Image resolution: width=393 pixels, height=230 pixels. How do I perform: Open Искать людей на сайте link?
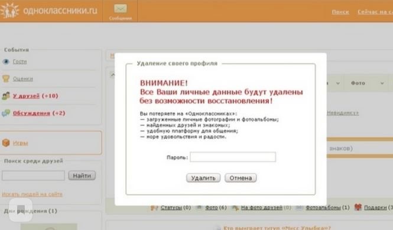click(x=32, y=194)
